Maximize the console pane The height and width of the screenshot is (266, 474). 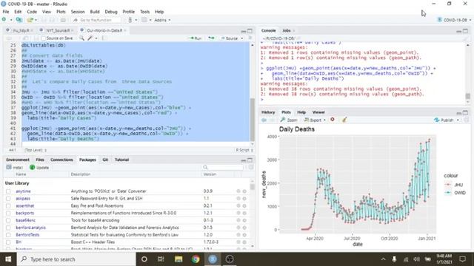coord(465,31)
